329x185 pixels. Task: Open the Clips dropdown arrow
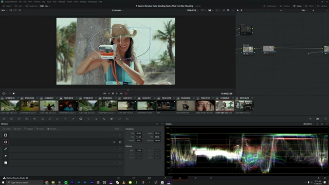(x=49, y=6)
